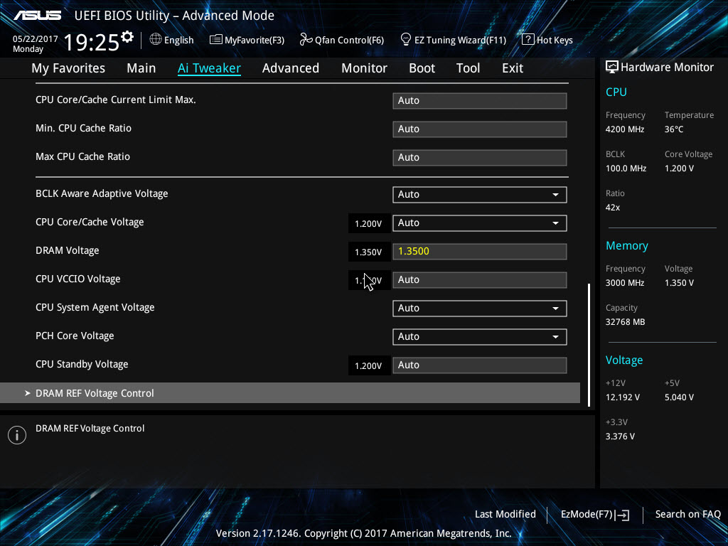Switch to the Boot tab

pyautogui.click(x=422, y=68)
